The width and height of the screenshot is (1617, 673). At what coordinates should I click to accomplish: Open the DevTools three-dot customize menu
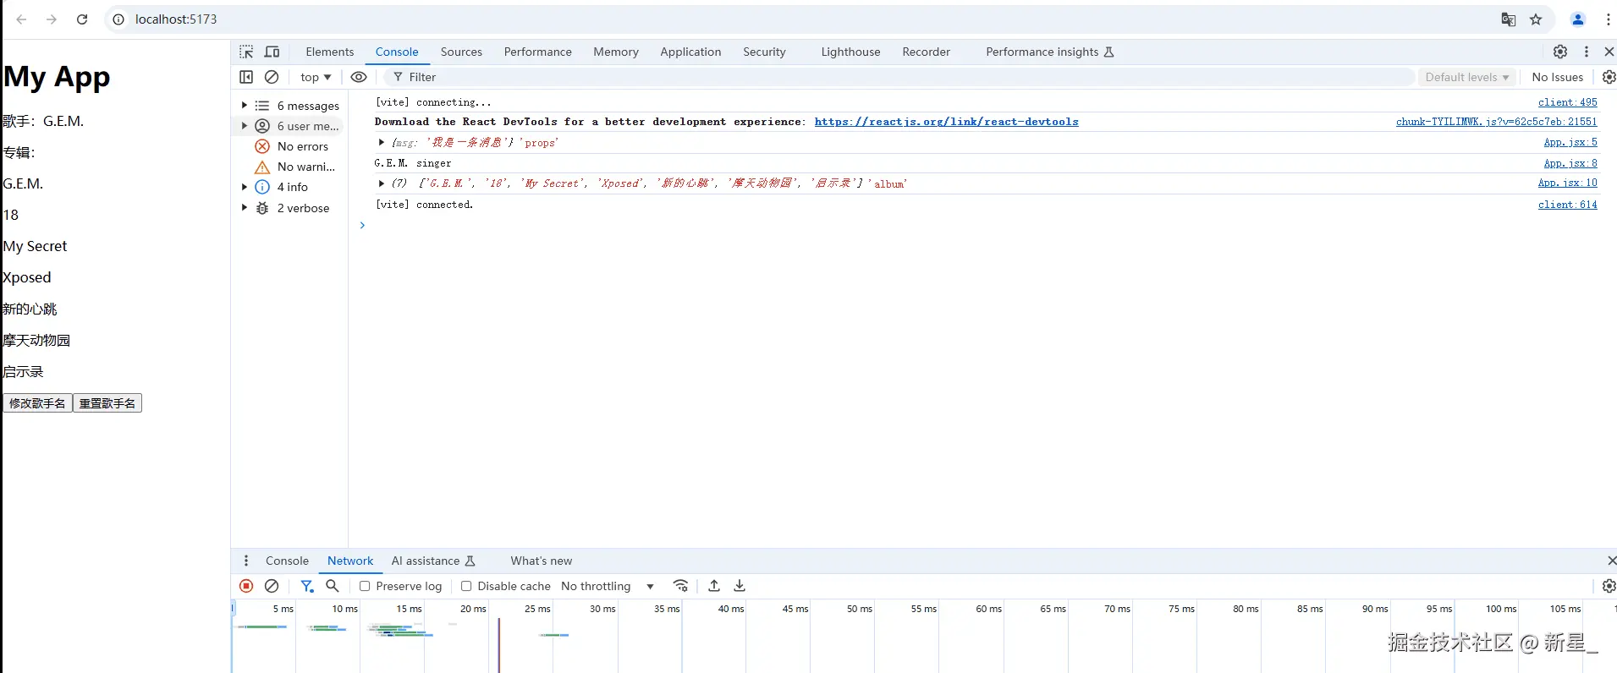pos(1587,52)
